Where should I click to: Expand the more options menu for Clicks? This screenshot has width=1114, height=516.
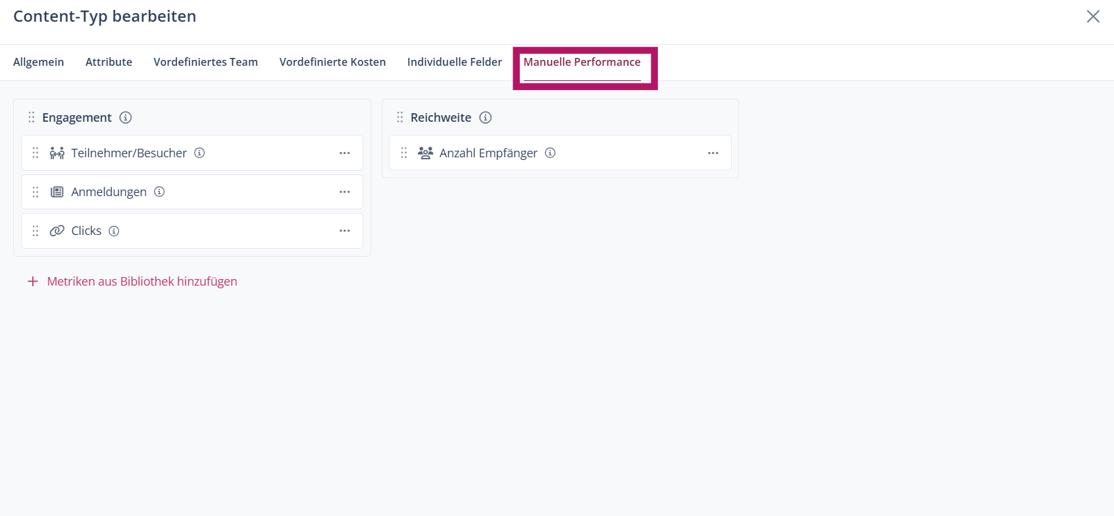tap(345, 231)
